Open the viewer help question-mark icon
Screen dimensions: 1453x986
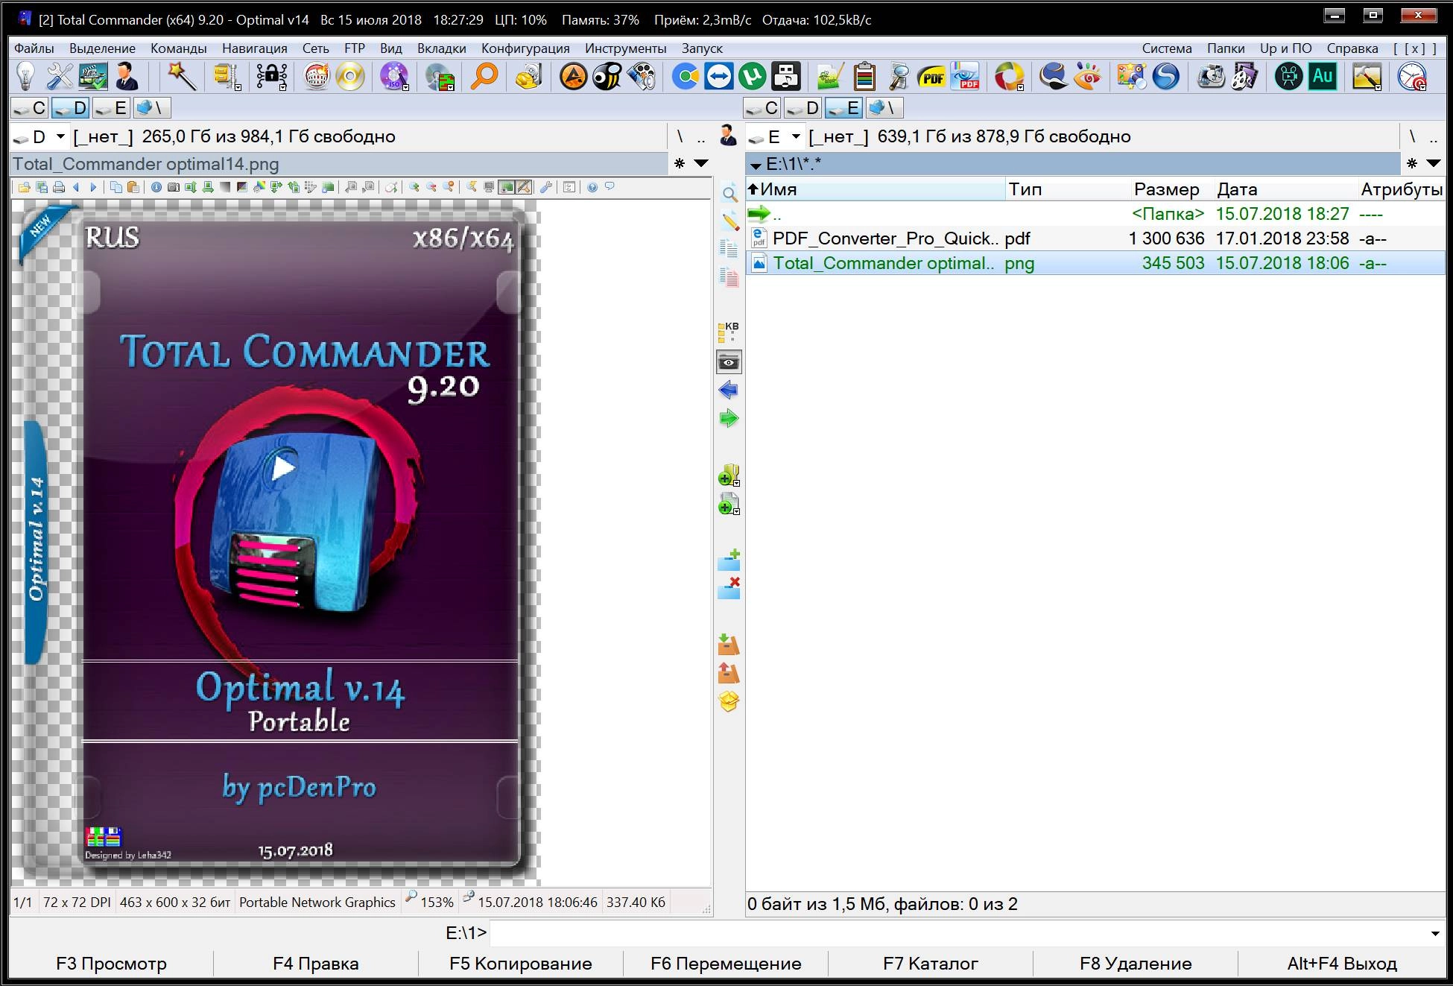click(x=592, y=187)
